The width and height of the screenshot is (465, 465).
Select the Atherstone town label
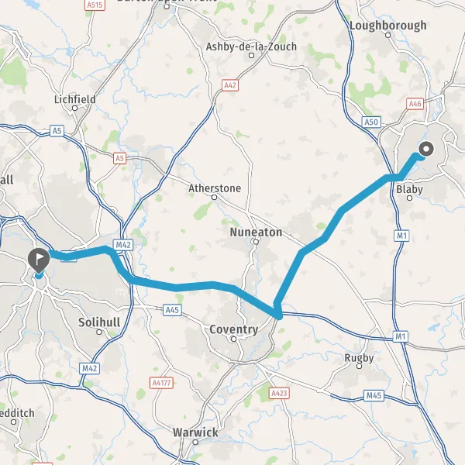215,188
